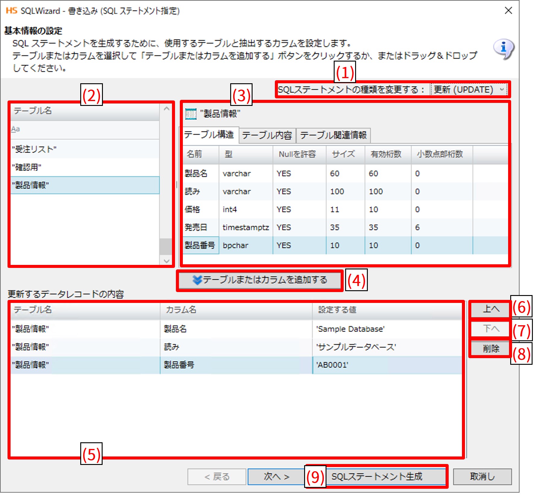Select the テーブル構造 tab

coord(209,135)
